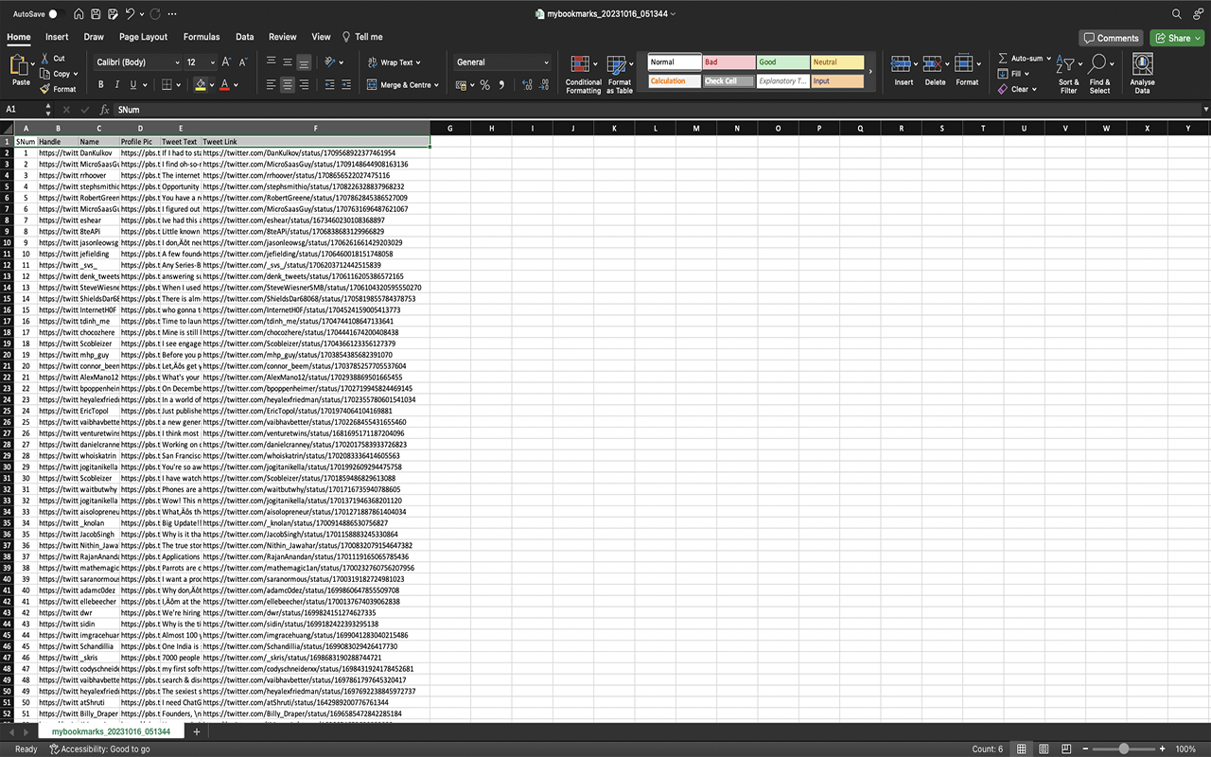Click the Cut scissors icon
Screen dimensions: 1211x757
tap(44, 59)
